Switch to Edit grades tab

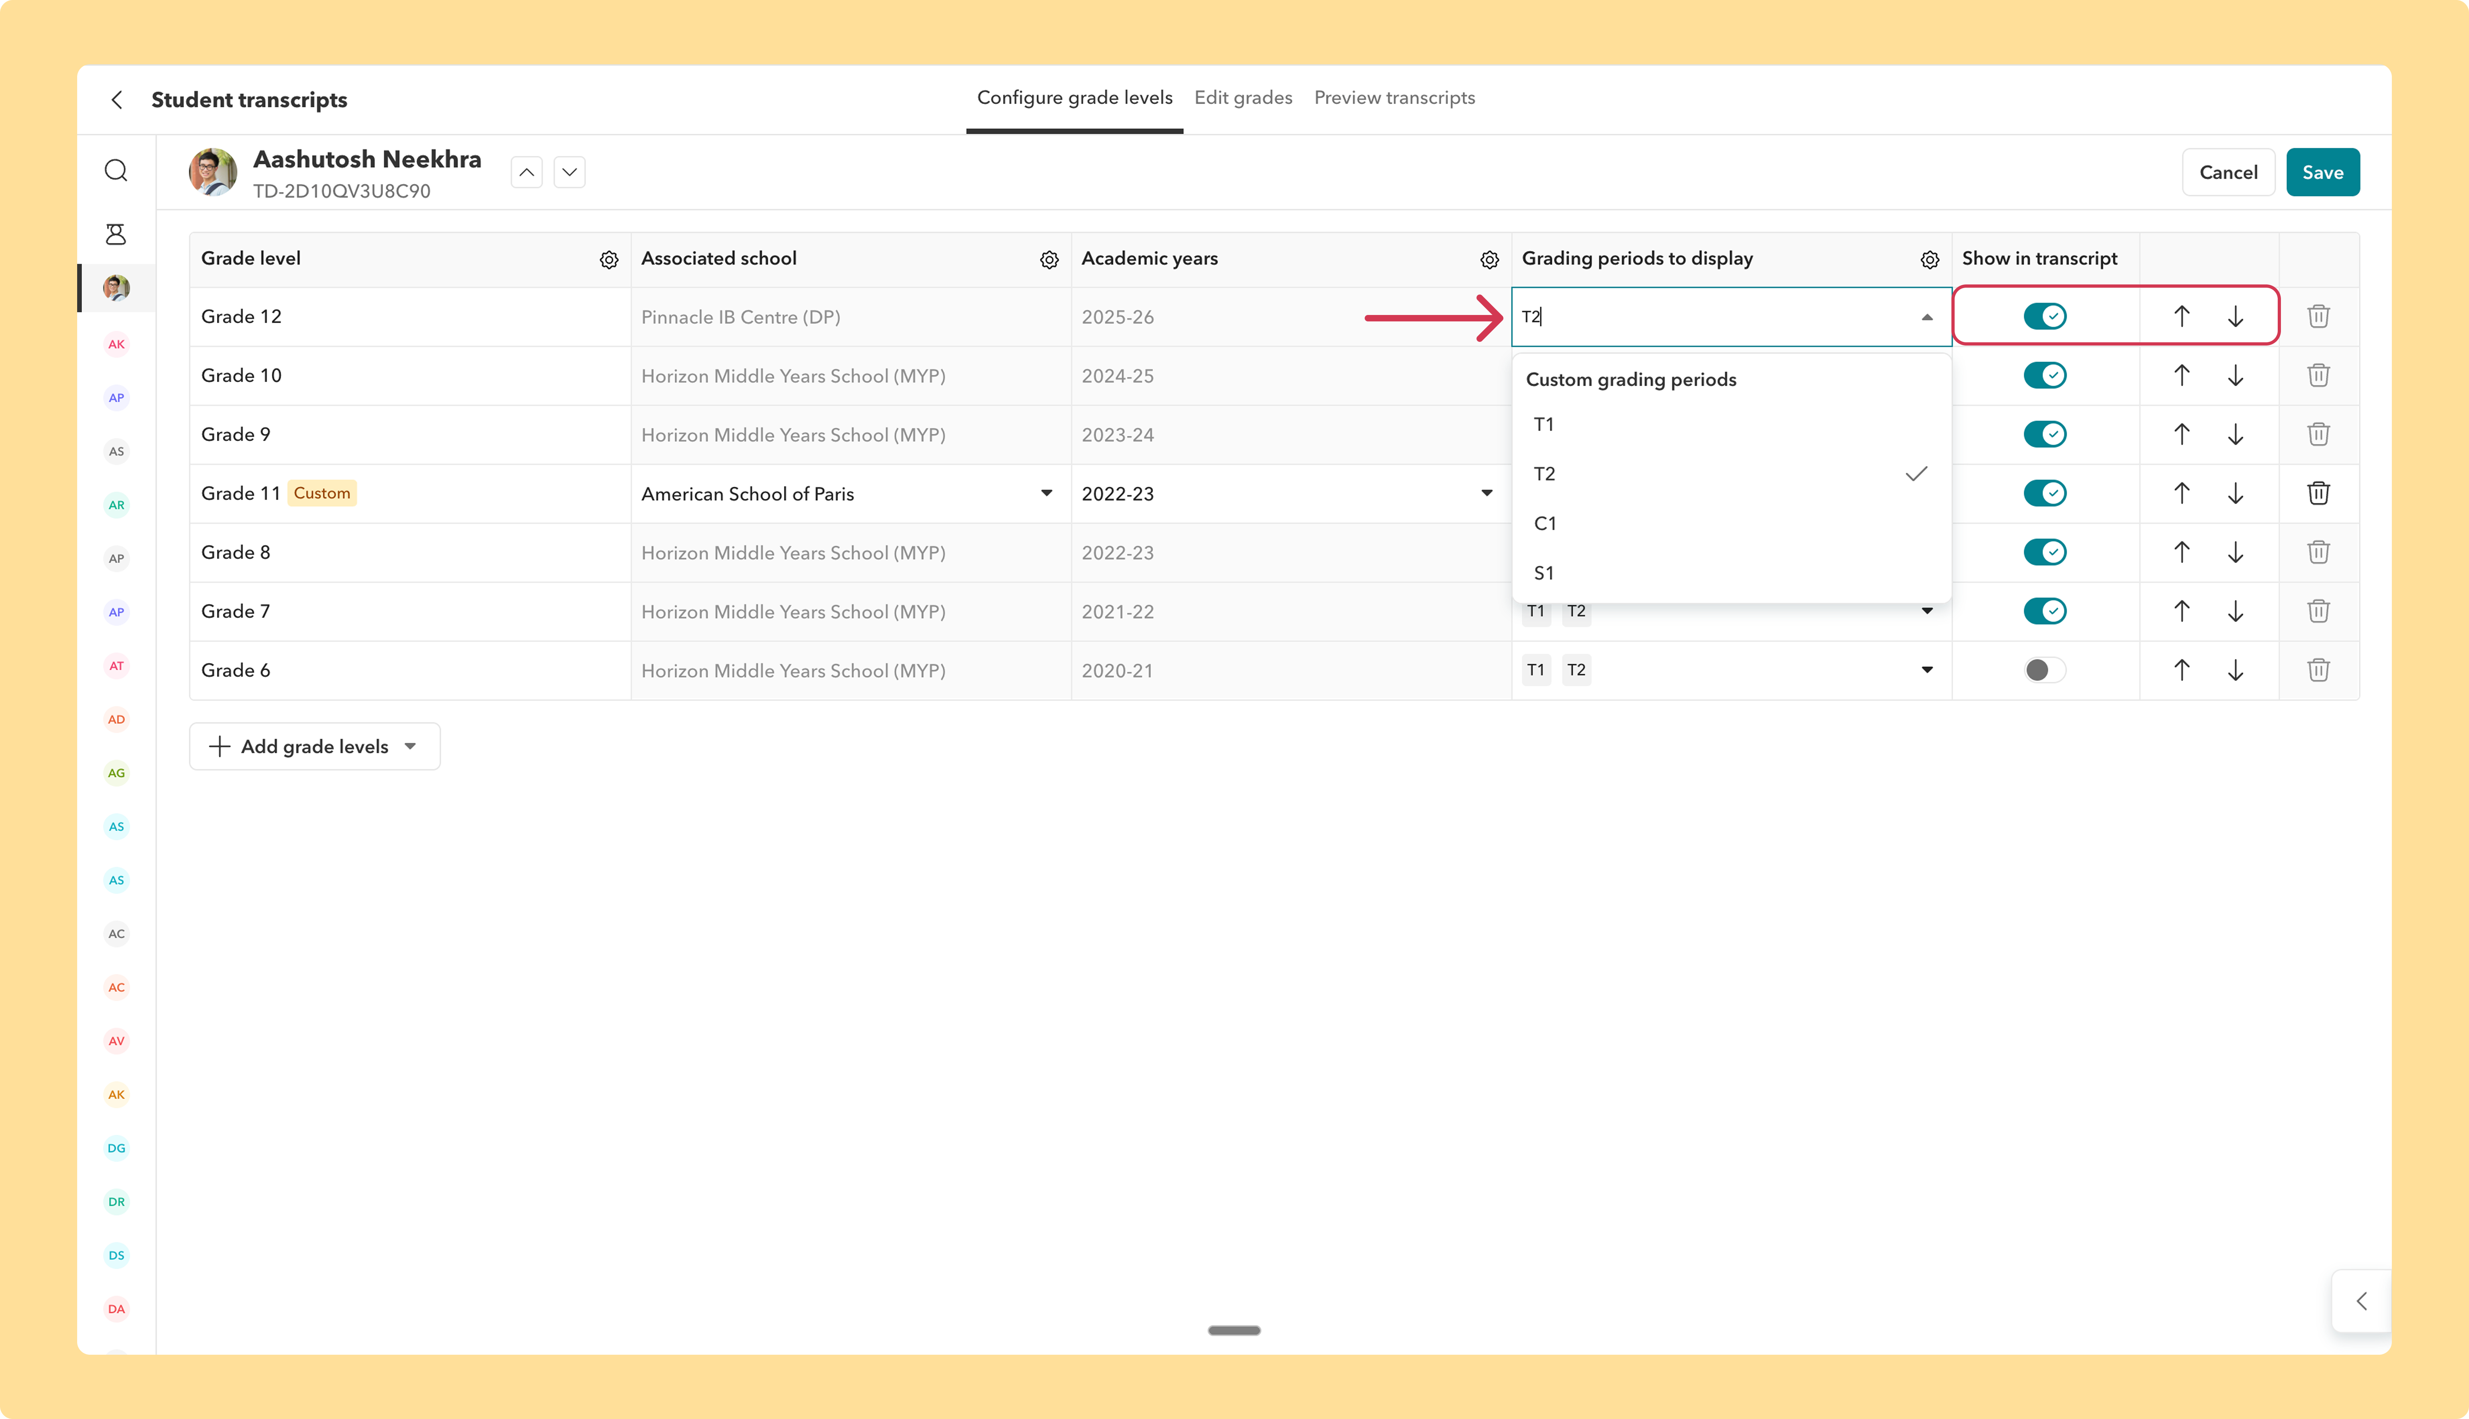pos(1243,98)
